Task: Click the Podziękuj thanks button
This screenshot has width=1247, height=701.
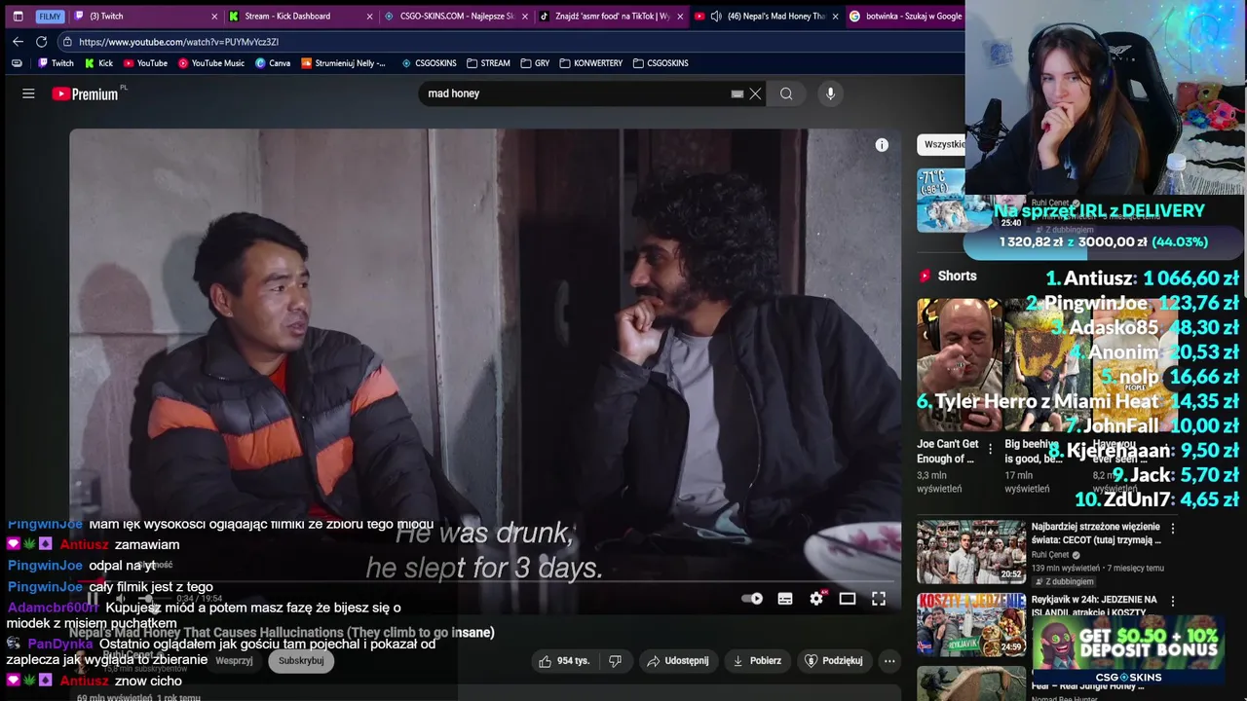Action: (834, 660)
